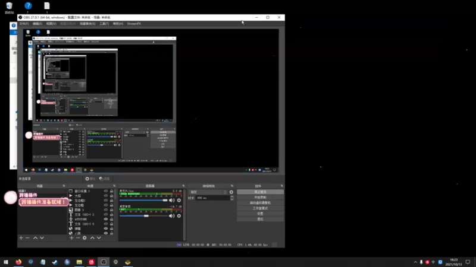Pop out the 来源 dock panel icon
This screenshot has height=267, width=476.
[x=114, y=186]
